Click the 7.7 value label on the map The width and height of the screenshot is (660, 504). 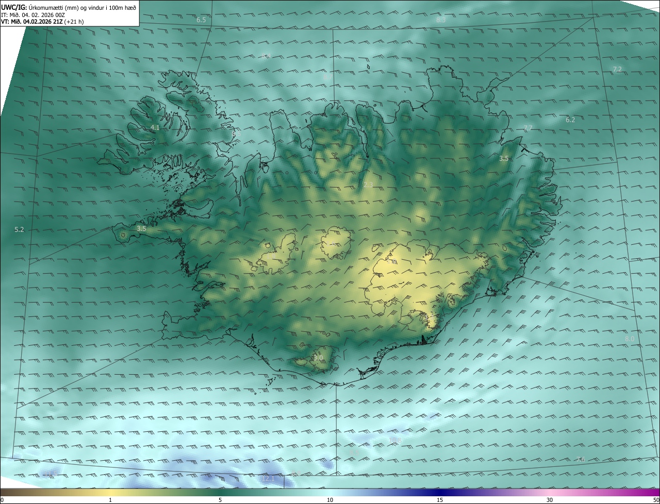[527, 128]
